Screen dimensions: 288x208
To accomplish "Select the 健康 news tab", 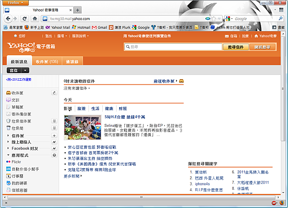I will (x=109, y=109).
